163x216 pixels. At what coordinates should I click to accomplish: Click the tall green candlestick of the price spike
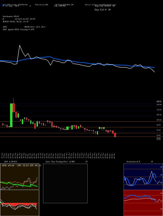[x=11, y=115]
